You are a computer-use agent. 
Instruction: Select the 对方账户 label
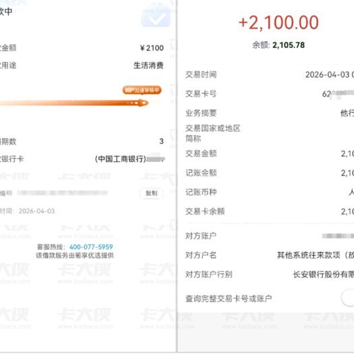pyautogui.click(x=201, y=236)
